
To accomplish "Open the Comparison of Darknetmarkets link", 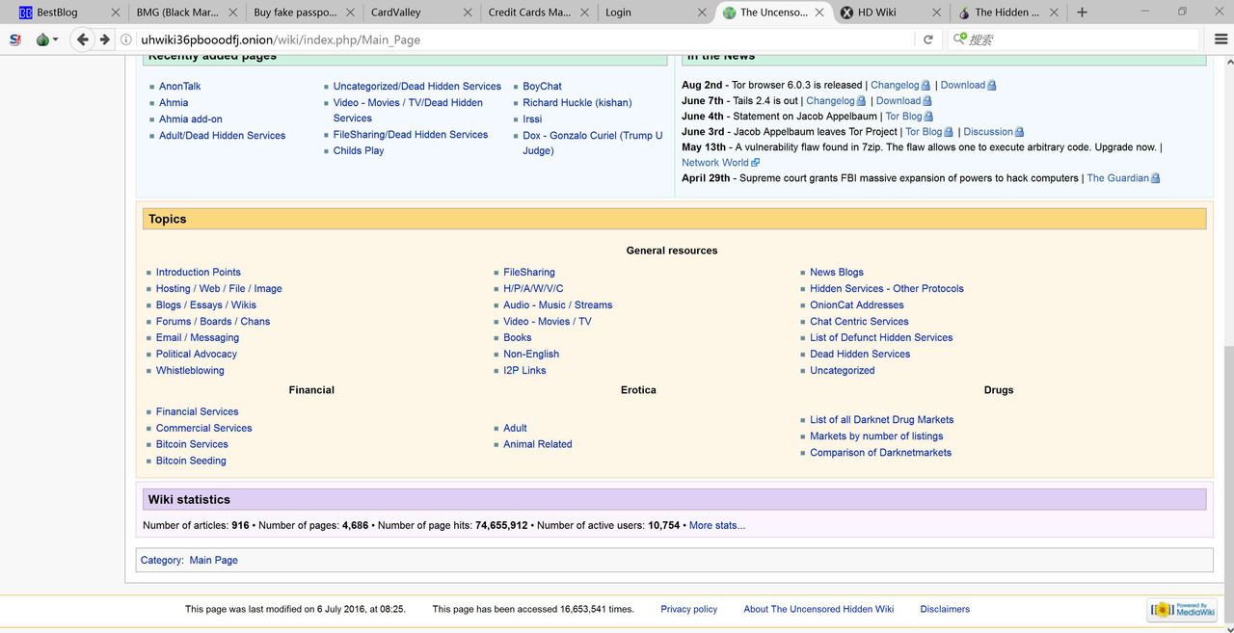I will (880, 453).
